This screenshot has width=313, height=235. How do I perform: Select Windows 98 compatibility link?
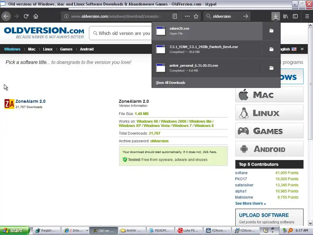click(147, 121)
